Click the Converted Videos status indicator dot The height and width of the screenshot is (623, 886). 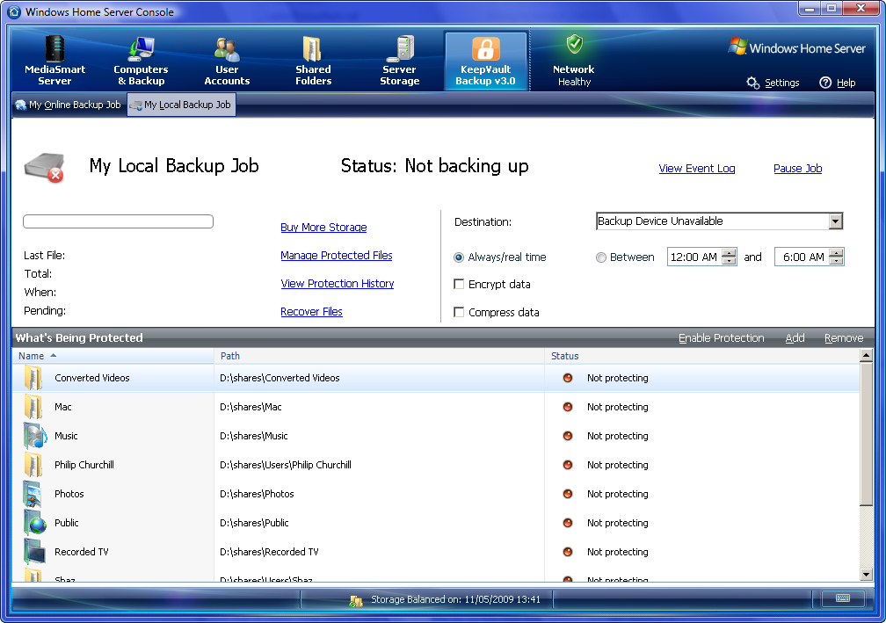(568, 378)
